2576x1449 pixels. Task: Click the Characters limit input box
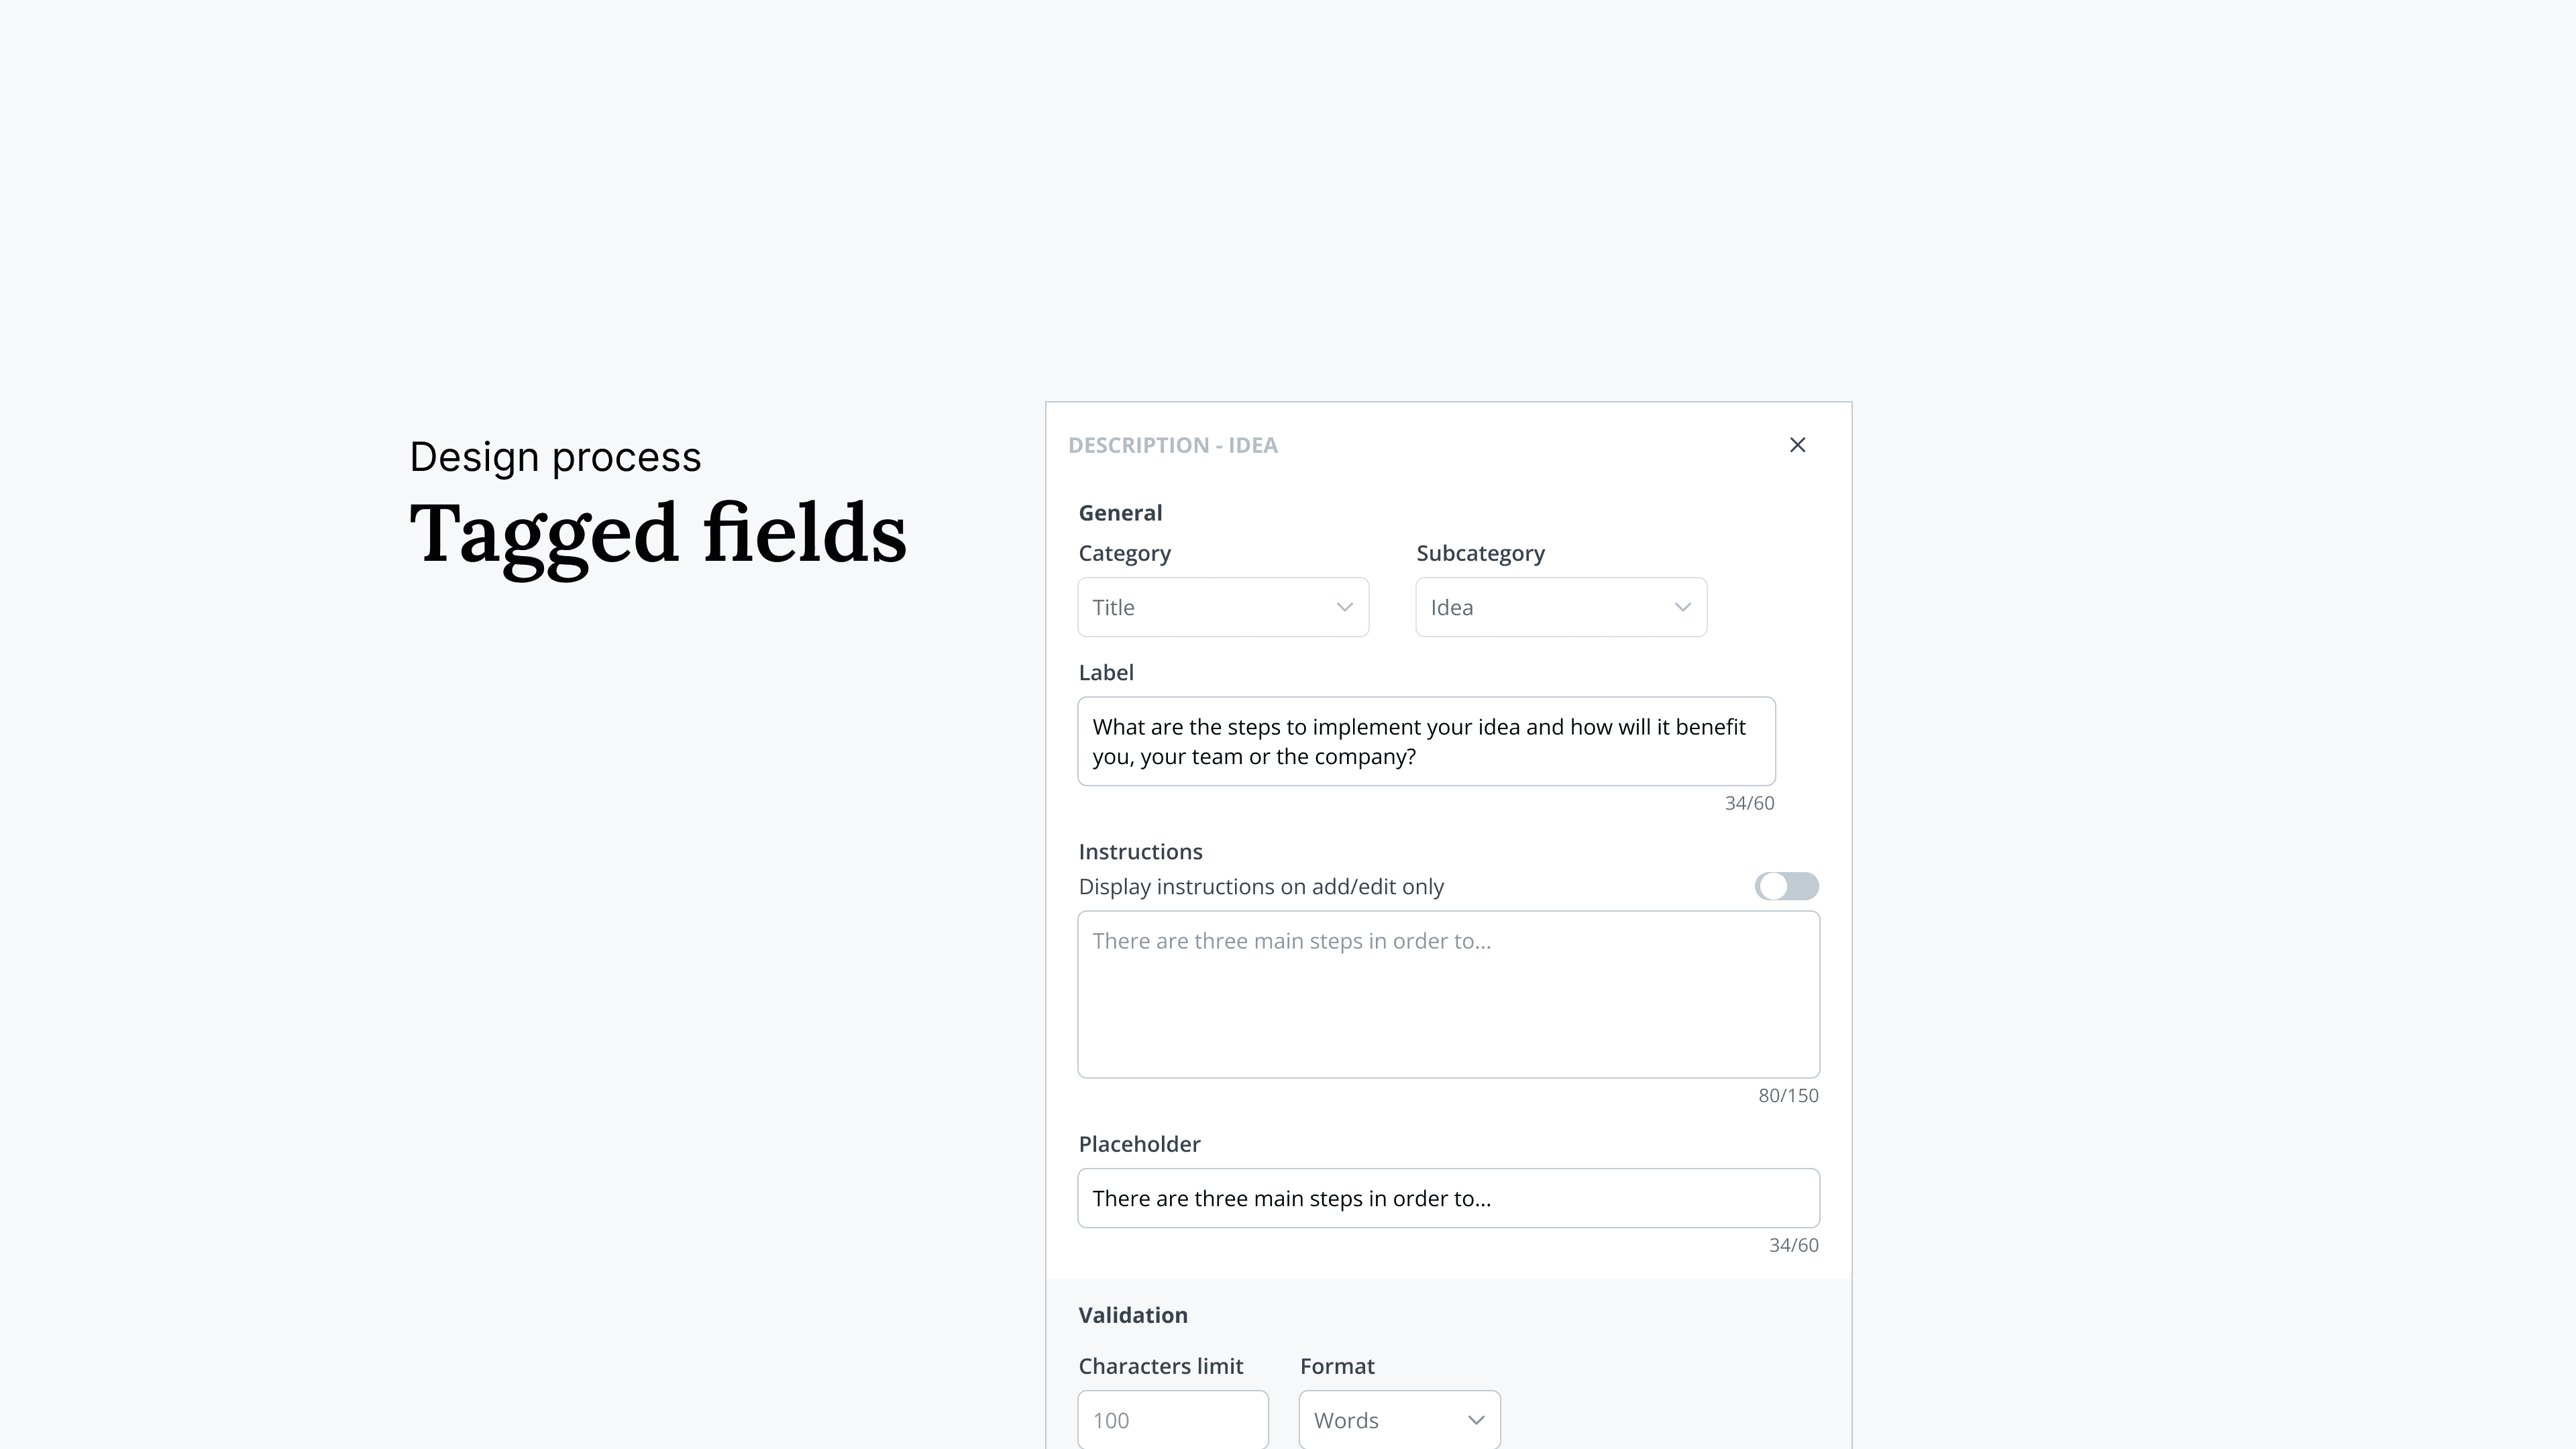[1172, 1419]
